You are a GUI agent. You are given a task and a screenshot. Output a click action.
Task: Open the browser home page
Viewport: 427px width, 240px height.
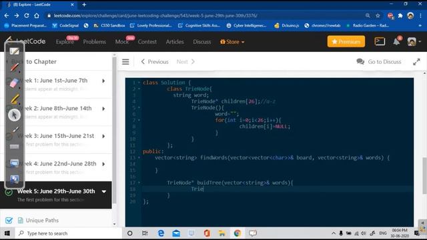pyautogui.click(x=37, y=16)
